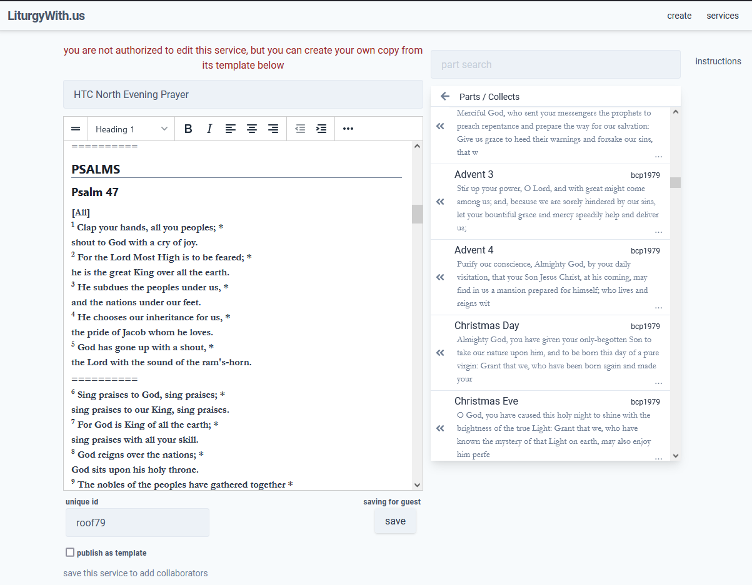Image resolution: width=752 pixels, height=585 pixels.
Task: Open the Heading 1 style dropdown
Action: [x=131, y=129]
